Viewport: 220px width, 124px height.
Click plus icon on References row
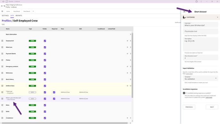(127, 73)
